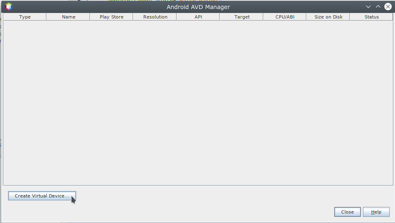Close window with title bar X icon

click(388, 7)
